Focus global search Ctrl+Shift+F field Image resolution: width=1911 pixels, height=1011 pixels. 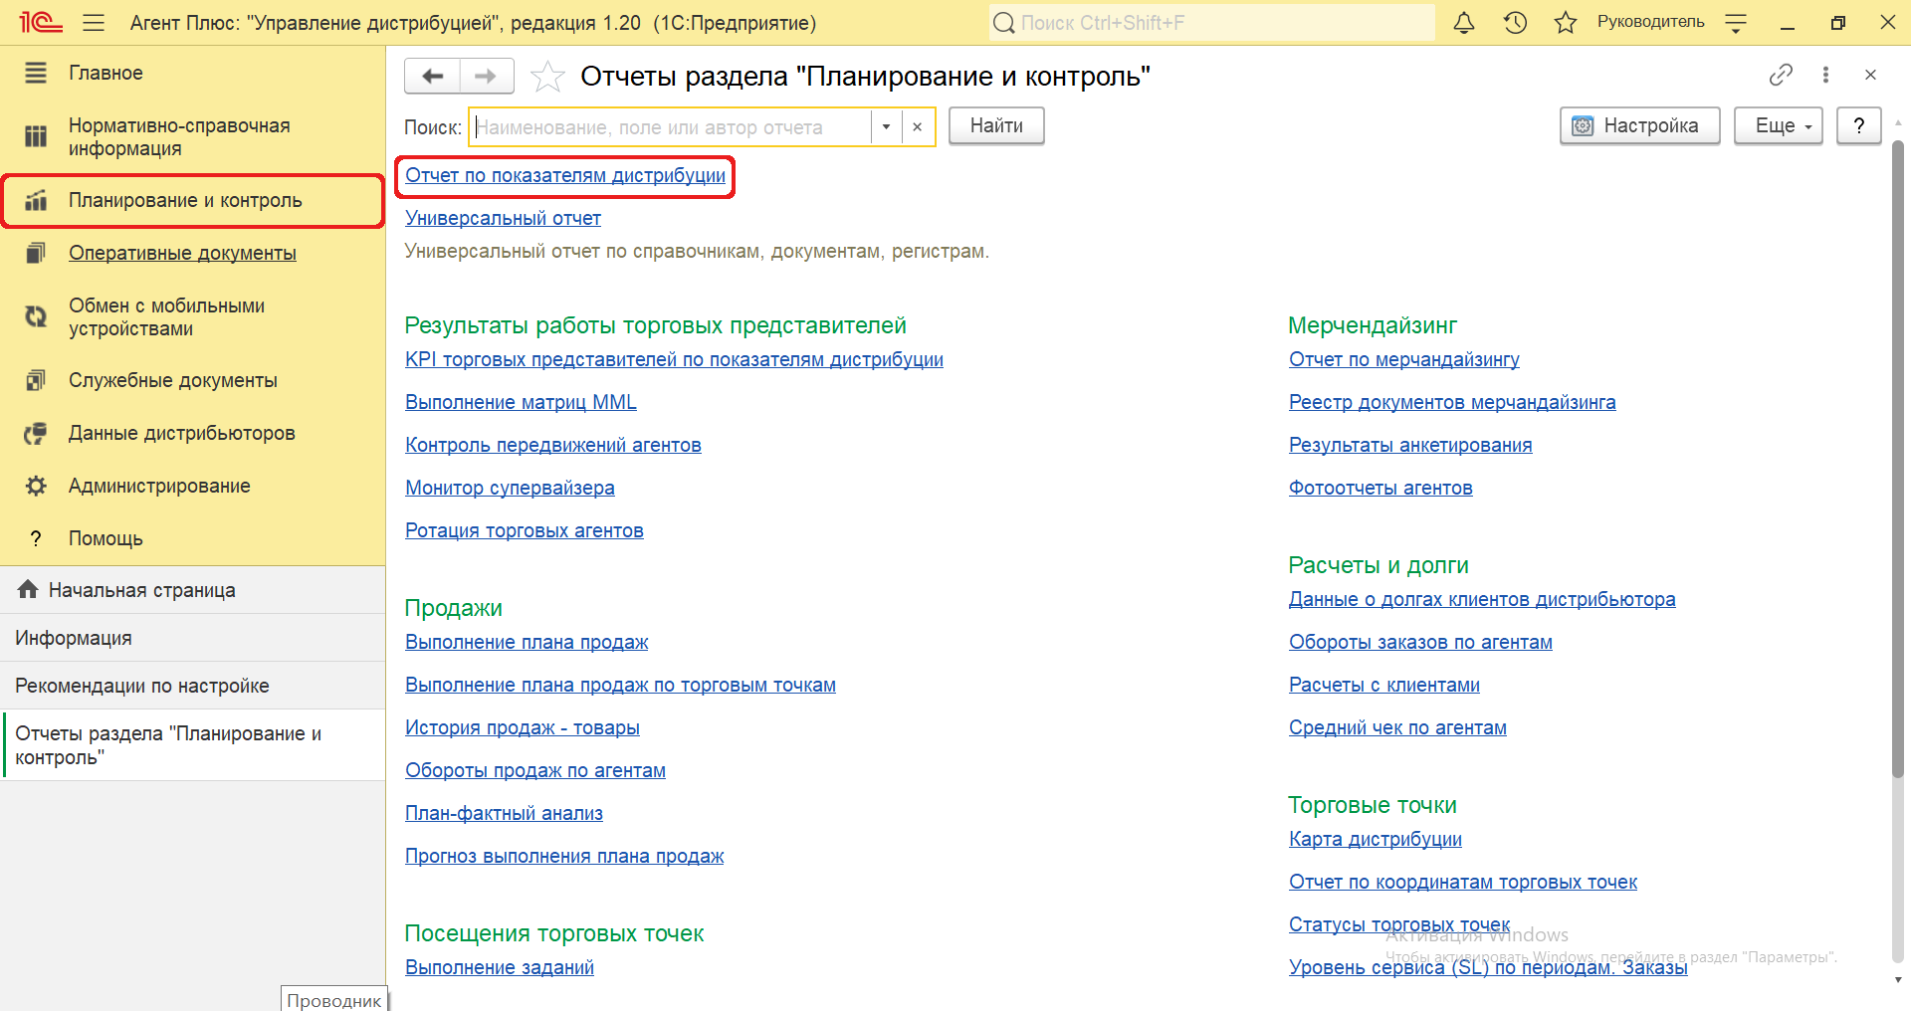coord(1211,22)
